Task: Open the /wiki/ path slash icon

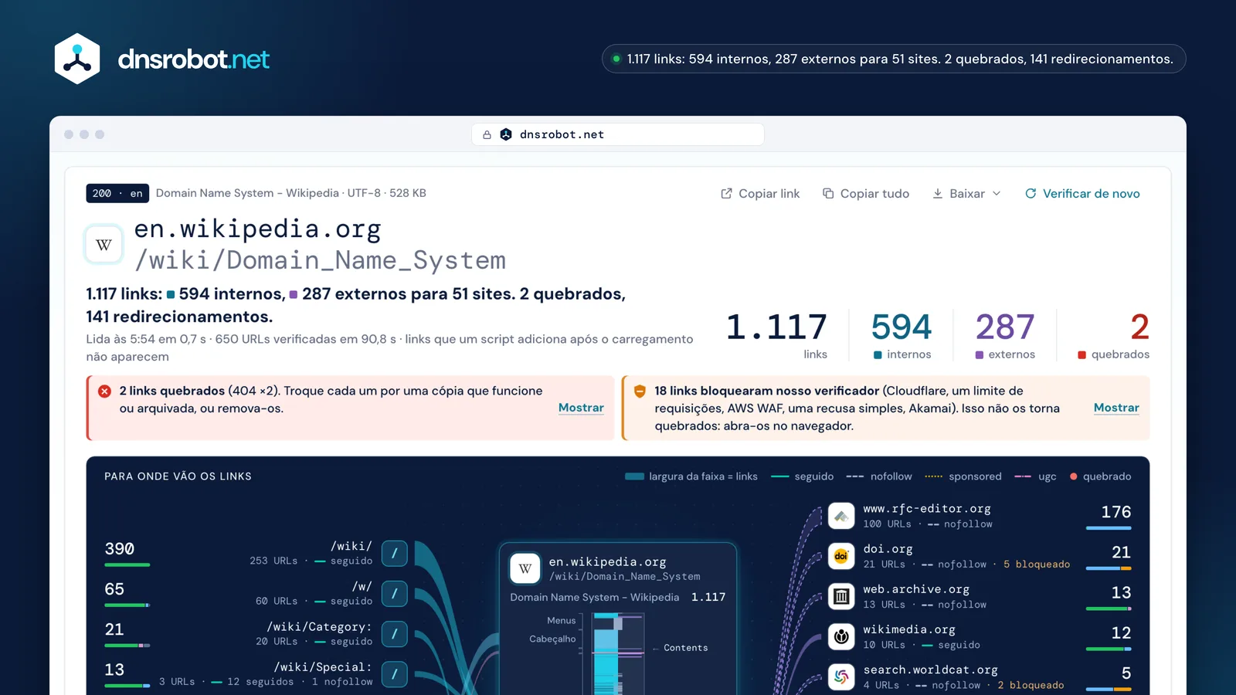Action: point(394,553)
